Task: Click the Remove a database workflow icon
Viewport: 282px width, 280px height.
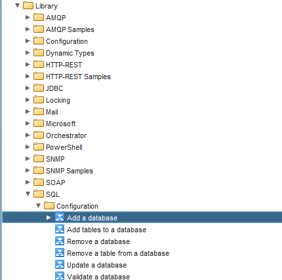Action: [x=60, y=241]
